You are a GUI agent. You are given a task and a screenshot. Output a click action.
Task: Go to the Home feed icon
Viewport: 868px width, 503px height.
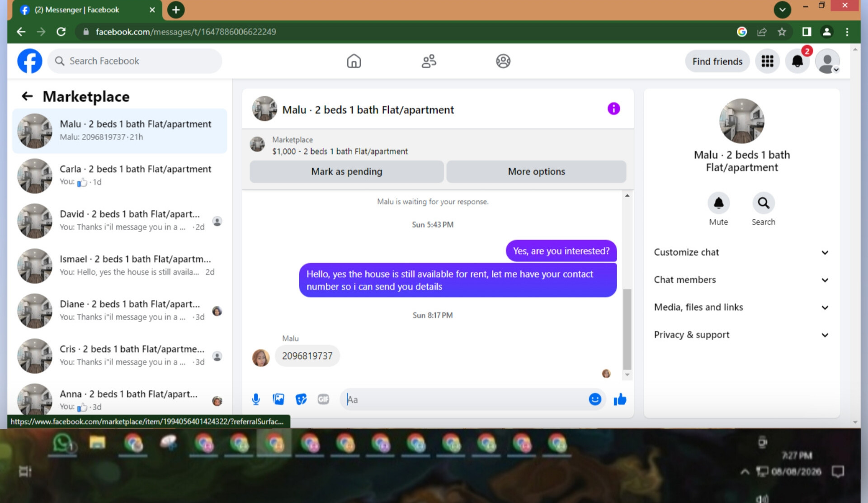coord(354,61)
